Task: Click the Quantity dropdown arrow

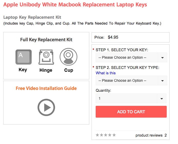Action: (x=162, y=99)
